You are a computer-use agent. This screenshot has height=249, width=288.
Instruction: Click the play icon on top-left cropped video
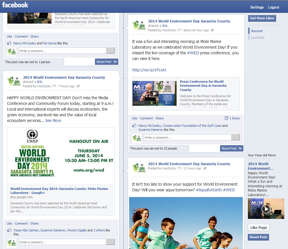tap(29, 13)
